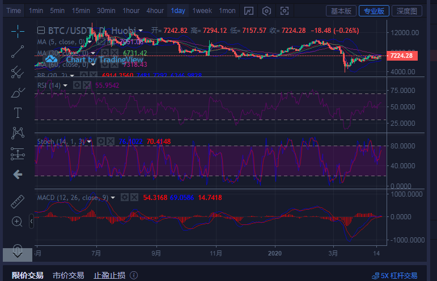The height and width of the screenshot is (281, 437).
Task: Remove MACD indicator with X
Action: coord(134,198)
